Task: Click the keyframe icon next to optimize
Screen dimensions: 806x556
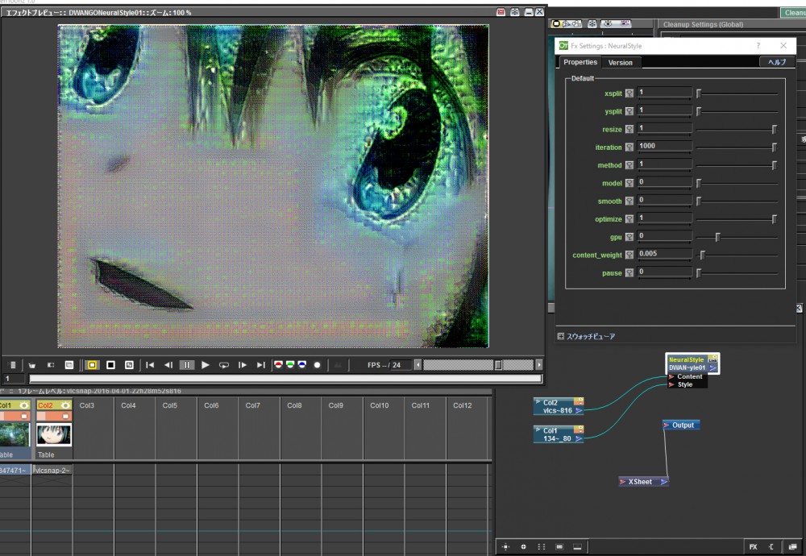Action: (x=629, y=219)
